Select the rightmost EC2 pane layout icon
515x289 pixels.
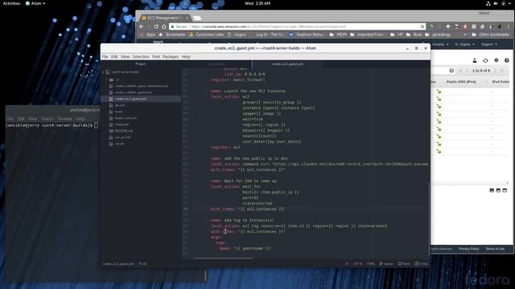click(x=505, y=190)
